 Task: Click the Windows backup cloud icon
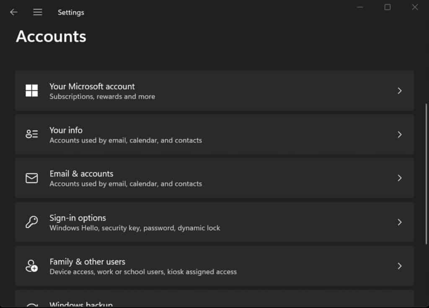[31, 303]
